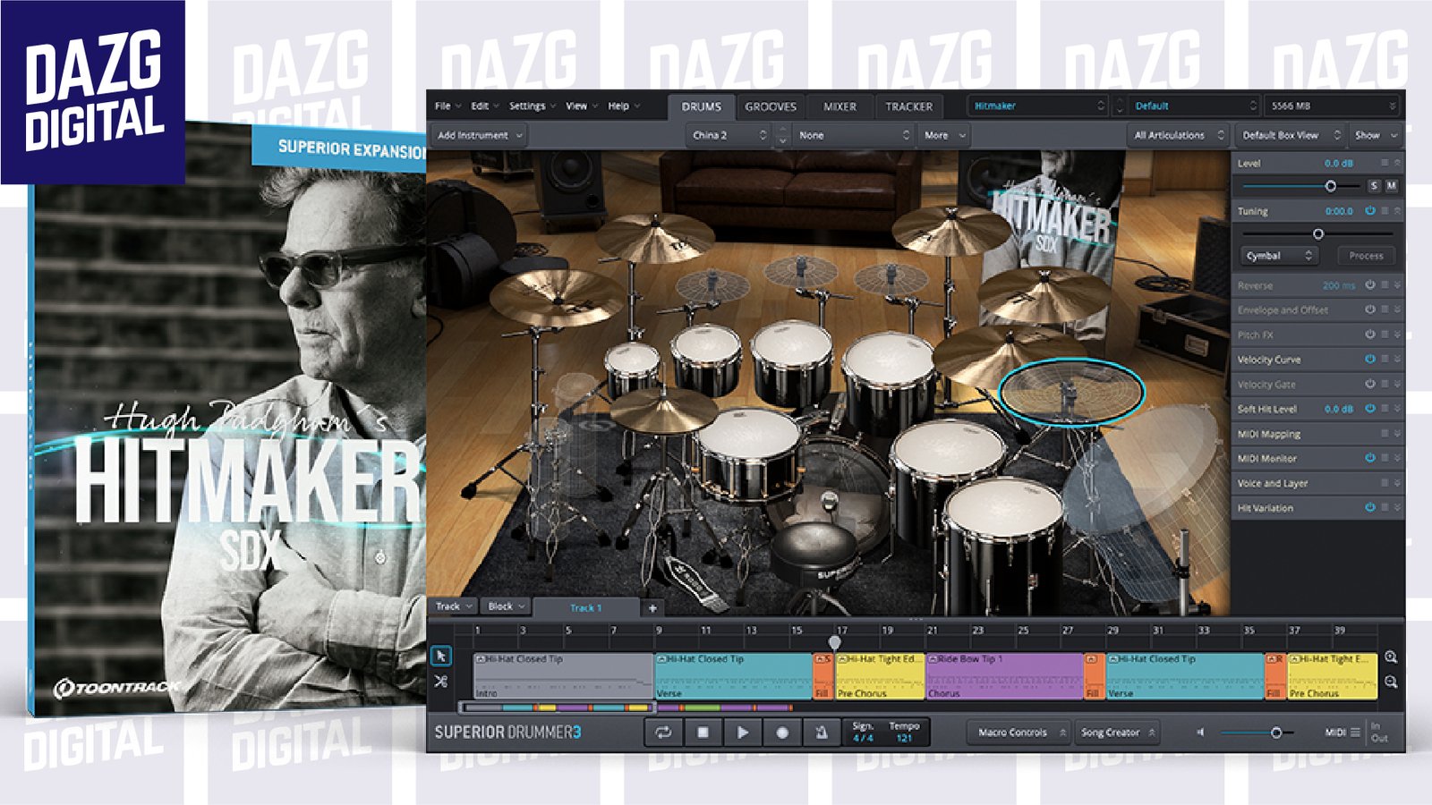Select the purple Chorus Ride Bow Tip block
This screenshot has height=805, width=1432.
tap(1004, 675)
